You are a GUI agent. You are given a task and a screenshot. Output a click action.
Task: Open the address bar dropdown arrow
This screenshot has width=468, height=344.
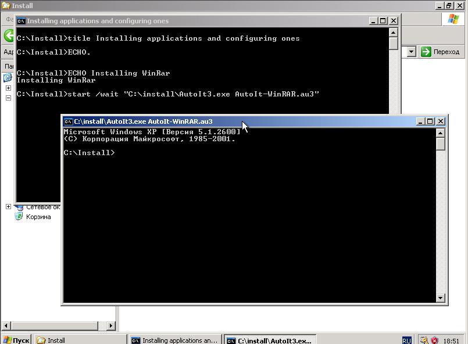[x=411, y=52]
